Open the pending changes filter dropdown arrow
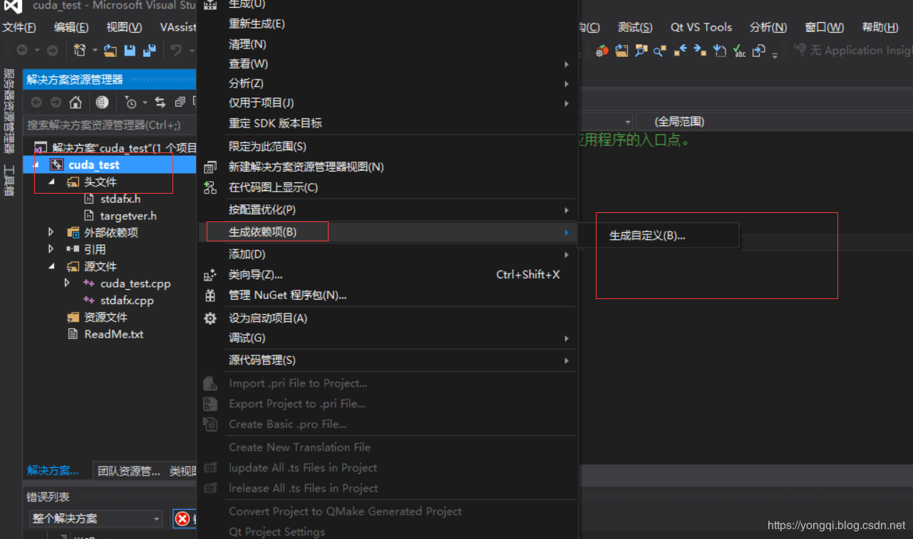913x539 pixels. [x=145, y=102]
